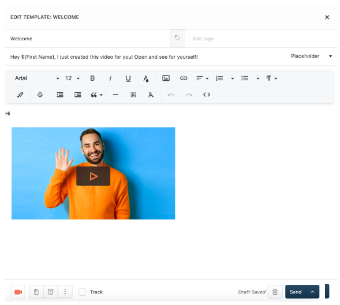Click the underline icon
Image resolution: width=340 pixels, height=305 pixels.
pos(128,78)
